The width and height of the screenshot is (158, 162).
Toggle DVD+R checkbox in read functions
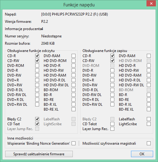[37, 80]
